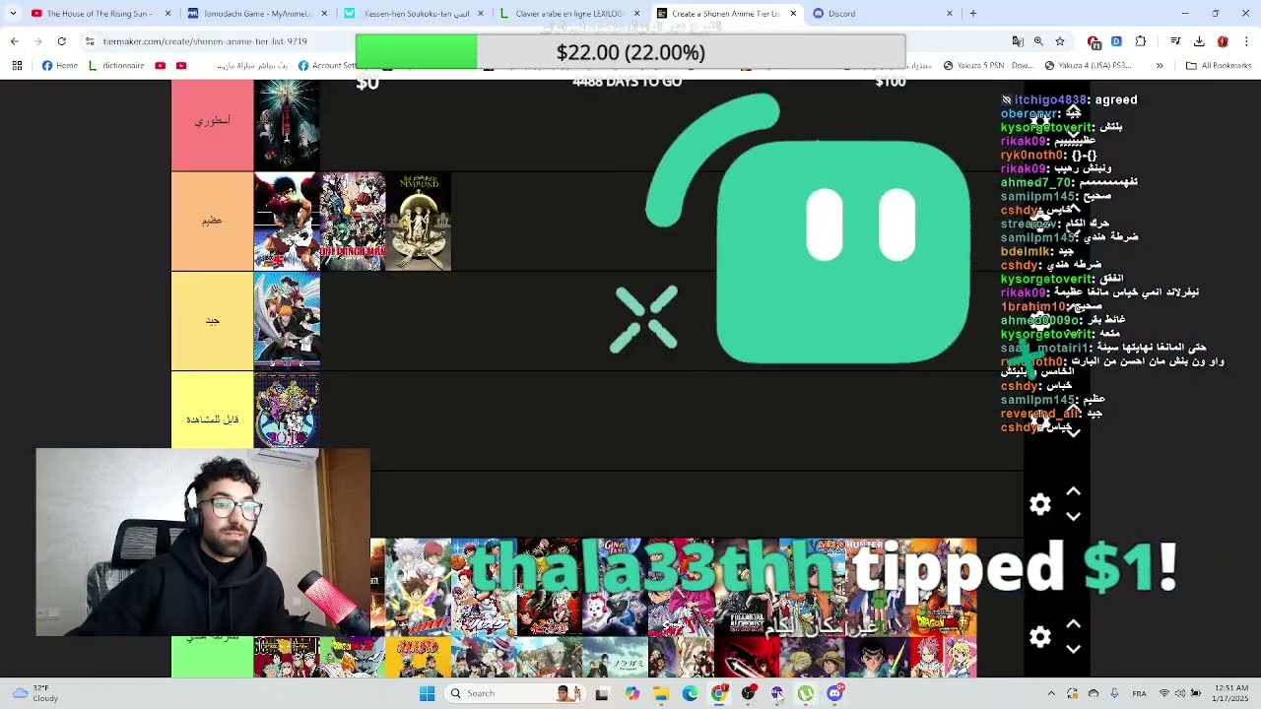The height and width of the screenshot is (709, 1261).
Task: Reload the tiermaker page
Action: point(62,41)
